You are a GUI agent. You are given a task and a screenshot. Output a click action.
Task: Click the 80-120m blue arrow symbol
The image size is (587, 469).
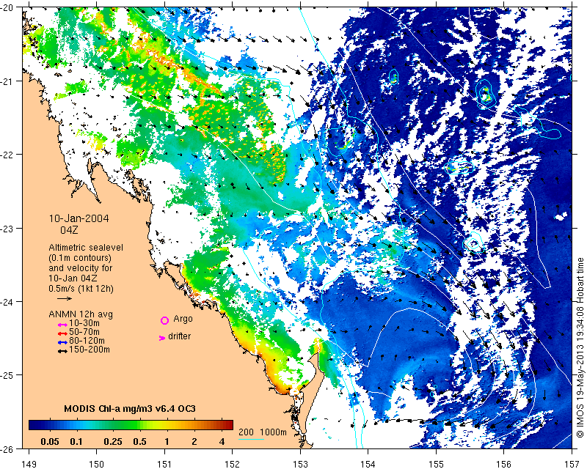pos(62,342)
